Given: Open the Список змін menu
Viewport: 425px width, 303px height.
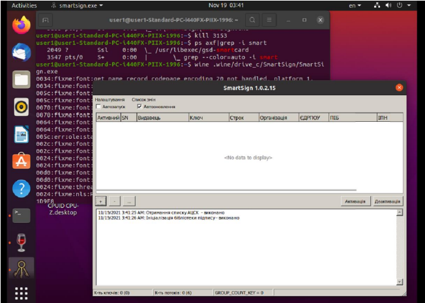Looking at the screenshot, I should pyautogui.click(x=143, y=100).
